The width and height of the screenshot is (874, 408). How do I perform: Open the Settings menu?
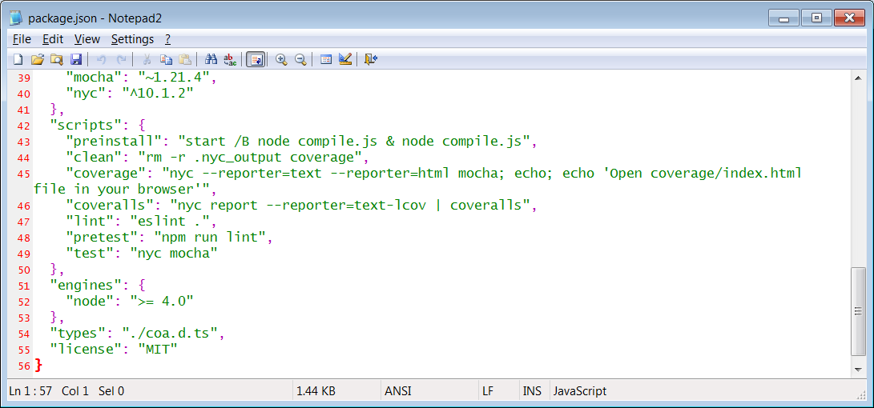(132, 39)
